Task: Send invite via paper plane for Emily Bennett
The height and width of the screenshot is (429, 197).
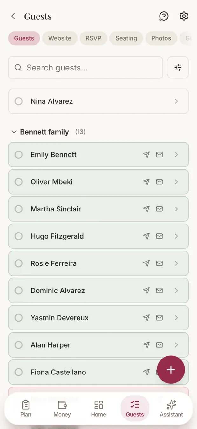Action: tap(146, 155)
